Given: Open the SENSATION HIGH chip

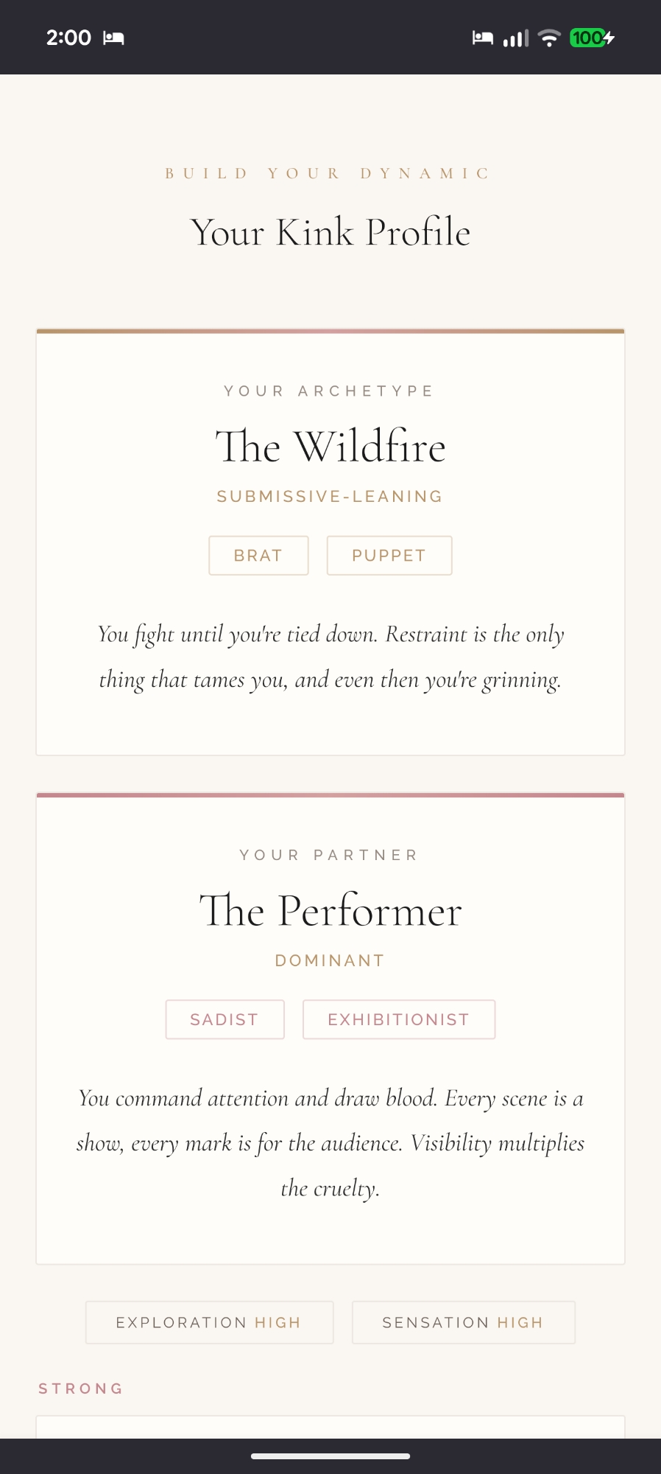Looking at the screenshot, I should pos(463,1322).
